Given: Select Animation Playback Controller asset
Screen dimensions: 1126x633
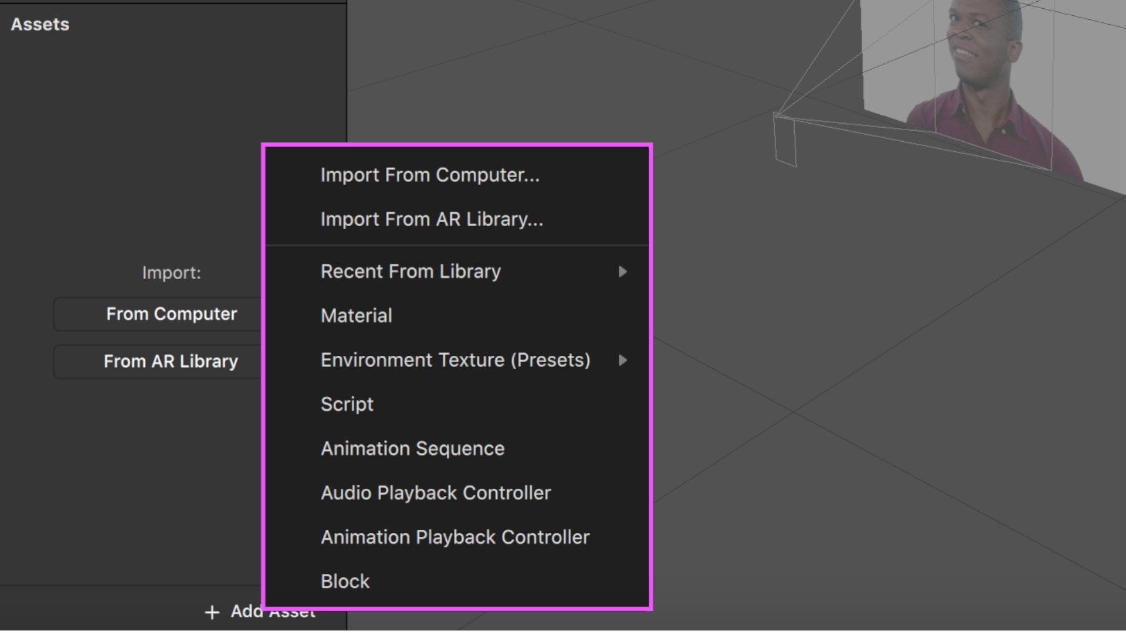Looking at the screenshot, I should tap(458, 536).
